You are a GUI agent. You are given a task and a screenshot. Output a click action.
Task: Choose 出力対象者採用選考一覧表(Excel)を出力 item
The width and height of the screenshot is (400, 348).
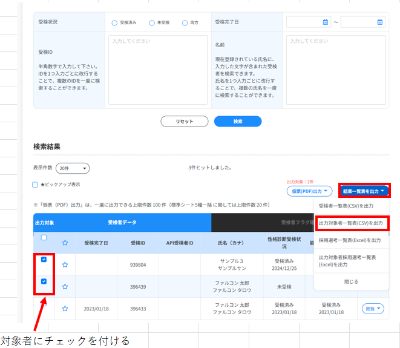tap(351, 261)
